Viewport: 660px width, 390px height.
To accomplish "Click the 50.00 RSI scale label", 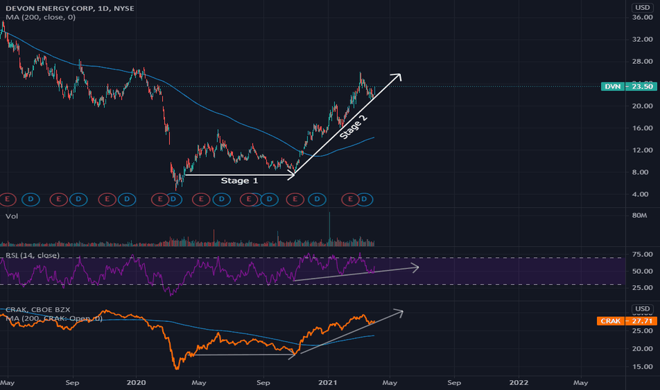I will click(642, 271).
